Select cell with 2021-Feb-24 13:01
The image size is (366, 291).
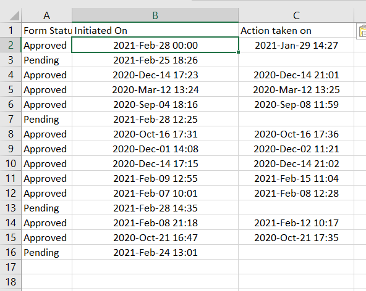click(x=155, y=252)
